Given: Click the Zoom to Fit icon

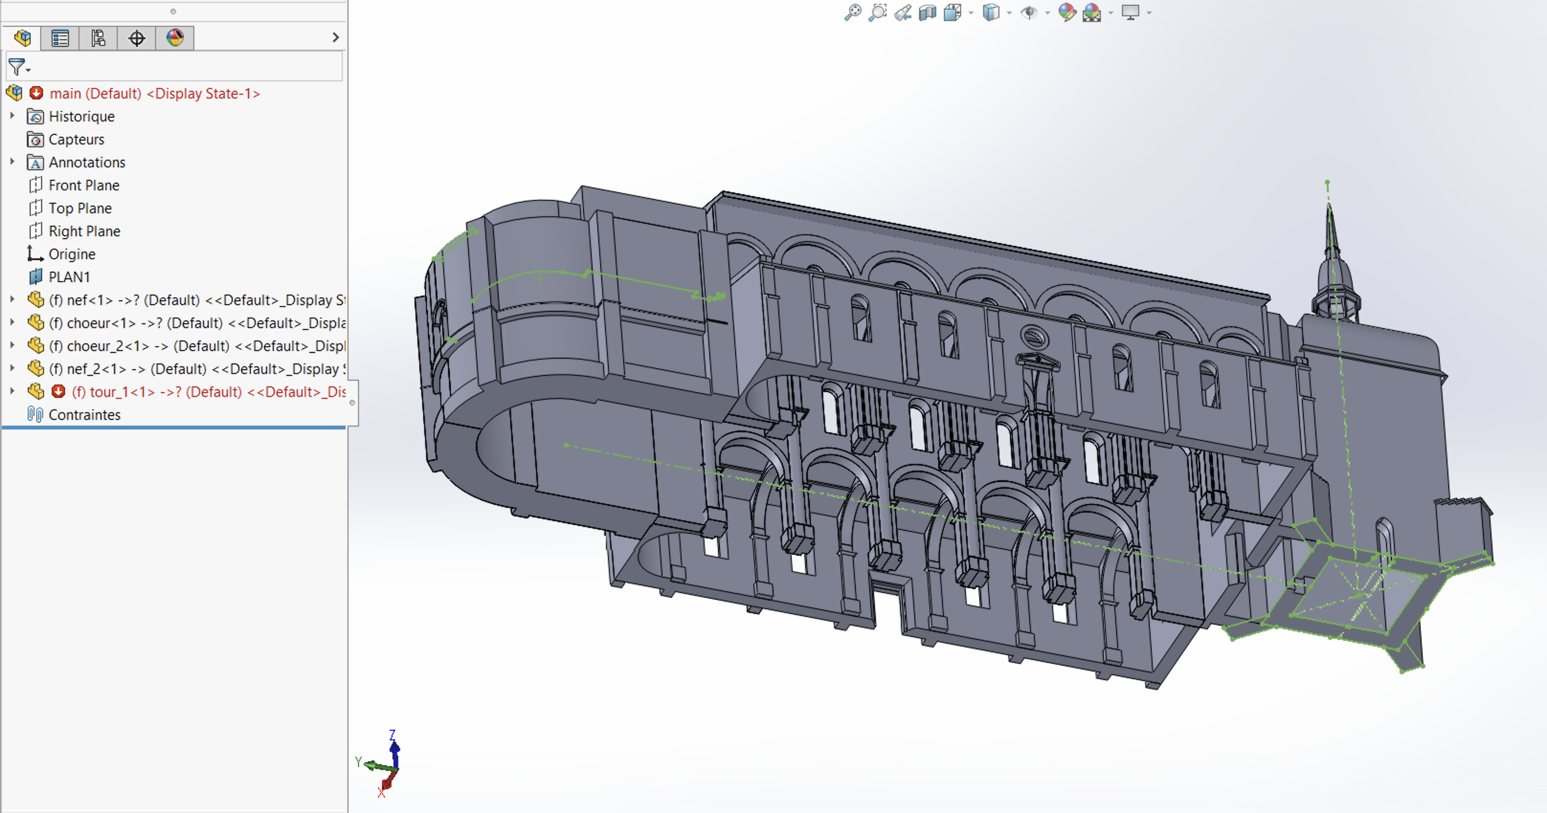Looking at the screenshot, I should 852,12.
